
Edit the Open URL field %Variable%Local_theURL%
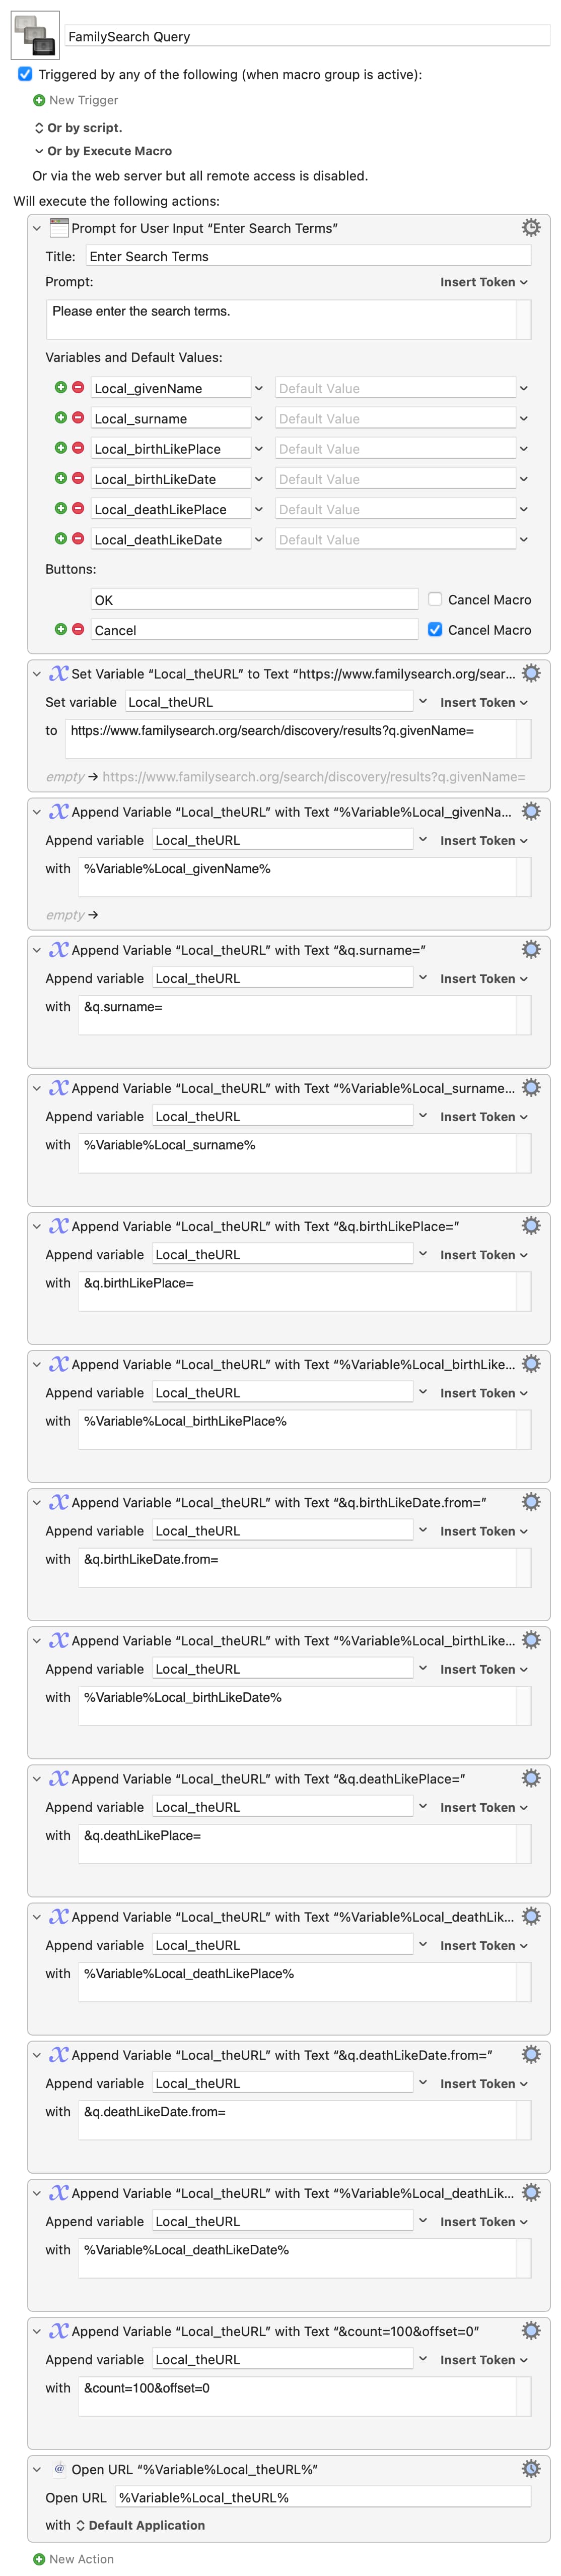click(322, 2497)
